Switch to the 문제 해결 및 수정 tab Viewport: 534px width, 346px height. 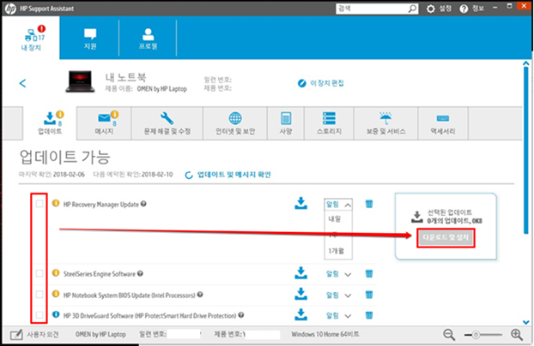click(167, 123)
